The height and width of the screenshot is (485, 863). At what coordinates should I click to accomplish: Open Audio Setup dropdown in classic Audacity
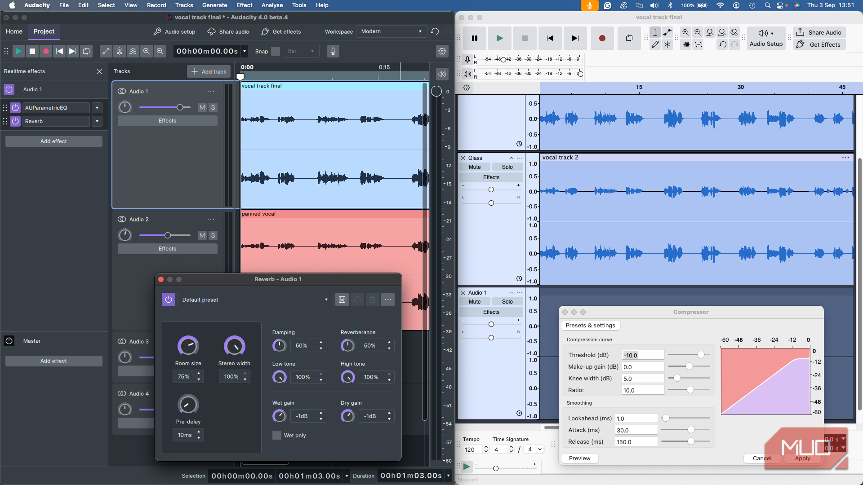tap(766, 38)
